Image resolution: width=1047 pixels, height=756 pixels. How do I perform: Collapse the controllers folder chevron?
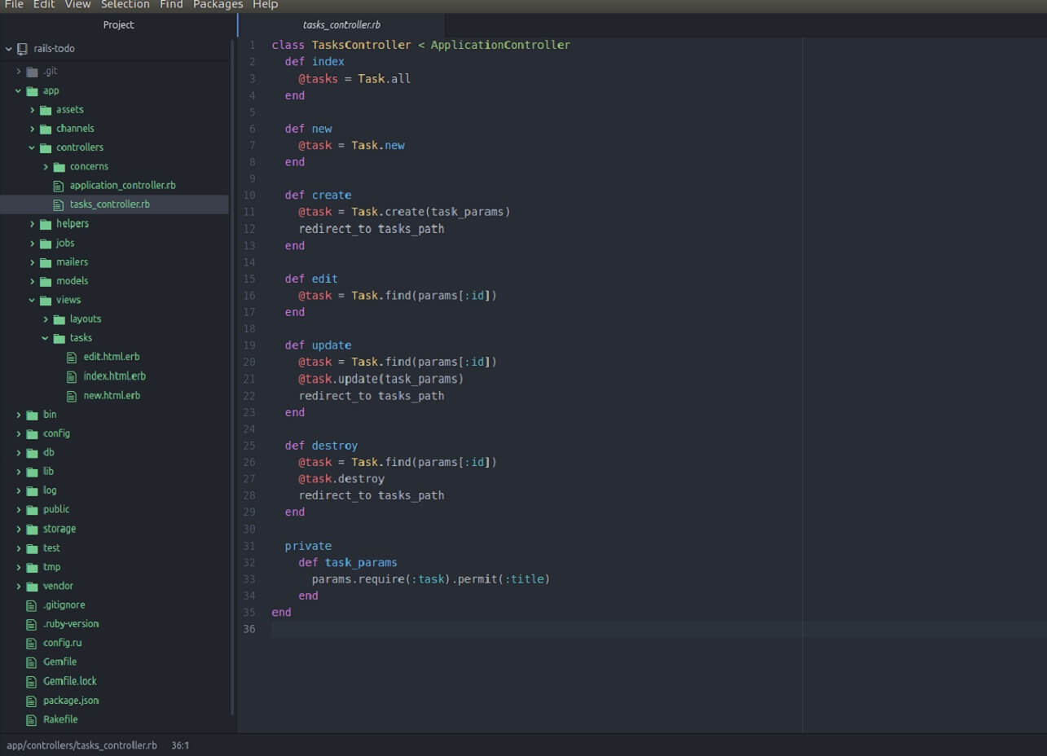33,147
